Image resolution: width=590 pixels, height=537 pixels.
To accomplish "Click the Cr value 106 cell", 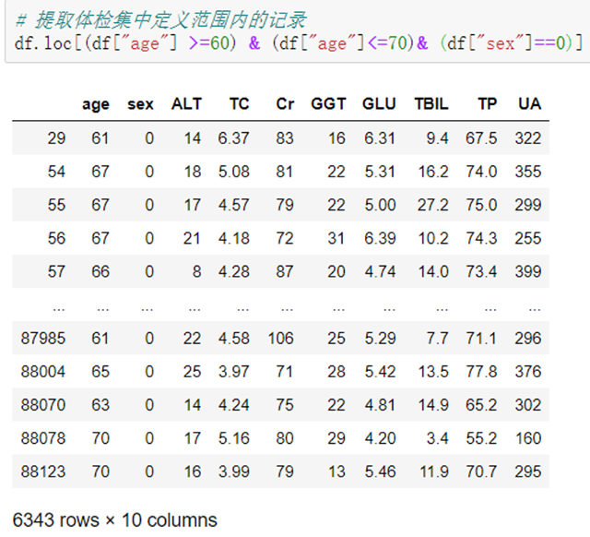I will [280, 339].
